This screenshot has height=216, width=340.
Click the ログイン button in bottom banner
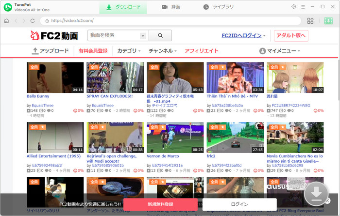tap(239, 204)
